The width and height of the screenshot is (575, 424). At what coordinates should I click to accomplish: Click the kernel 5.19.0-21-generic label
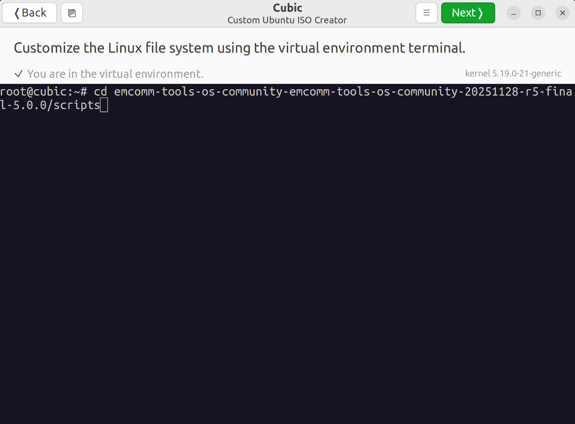tap(513, 74)
